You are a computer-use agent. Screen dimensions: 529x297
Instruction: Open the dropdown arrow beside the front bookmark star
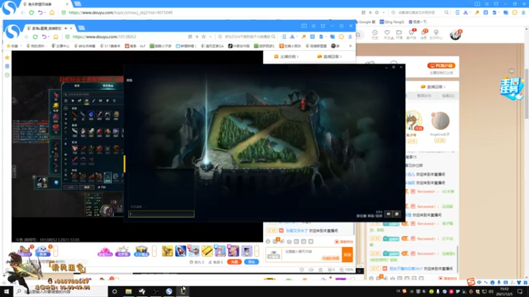point(210,37)
